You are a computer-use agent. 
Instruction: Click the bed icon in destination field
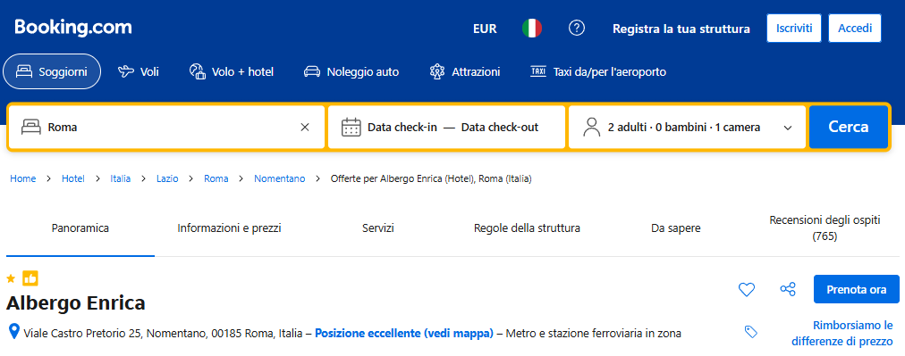click(x=31, y=128)
